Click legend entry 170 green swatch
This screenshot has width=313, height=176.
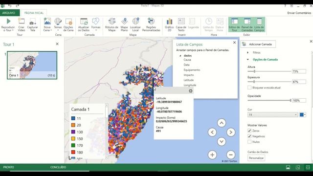(73, 145)
